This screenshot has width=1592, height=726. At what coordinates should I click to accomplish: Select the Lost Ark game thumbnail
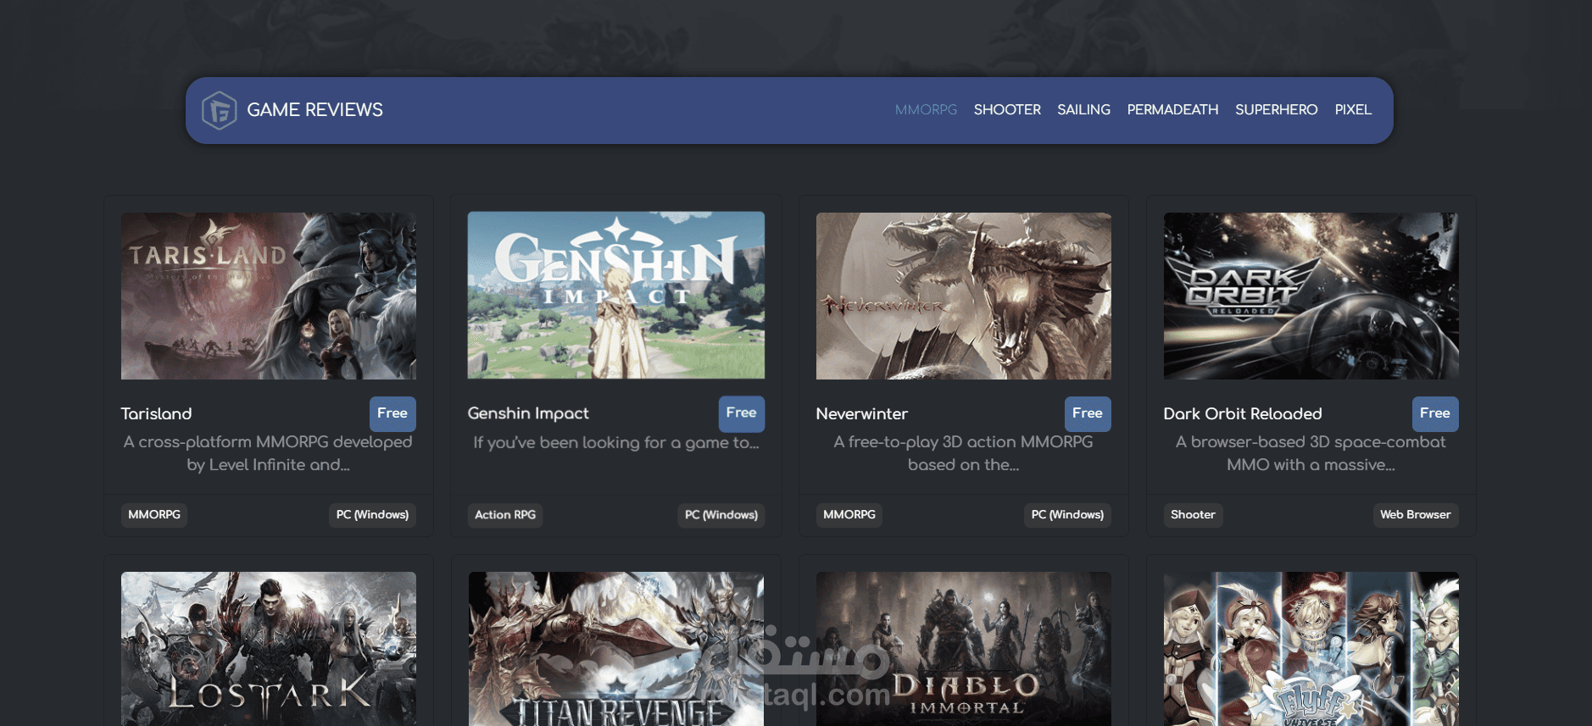tap(269, 649)
